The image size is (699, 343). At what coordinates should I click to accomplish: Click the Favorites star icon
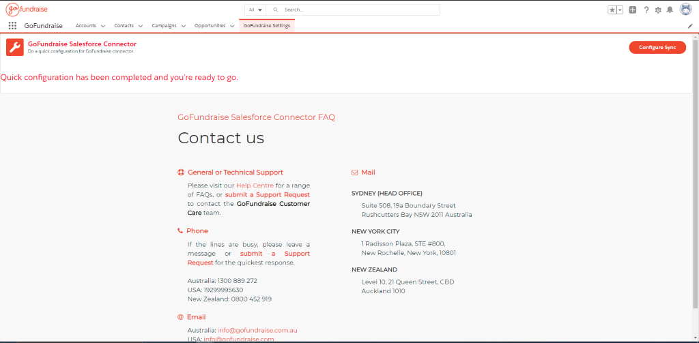point(612,10)
